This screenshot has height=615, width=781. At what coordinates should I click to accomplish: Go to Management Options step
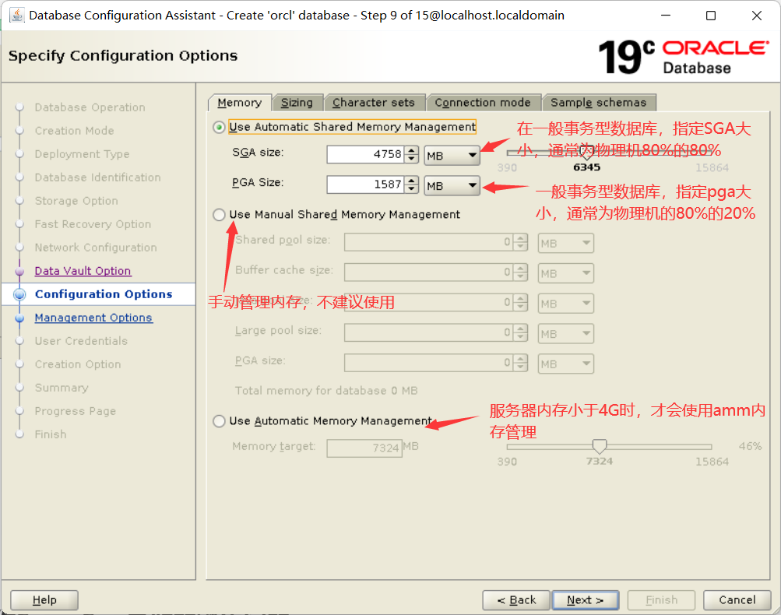93,318
